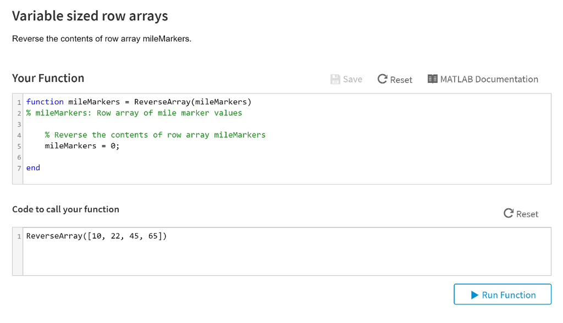This screenshot has width=563, height=323.
Task: Click inside the ReverseArray call code line
Action: coord(96,236)
